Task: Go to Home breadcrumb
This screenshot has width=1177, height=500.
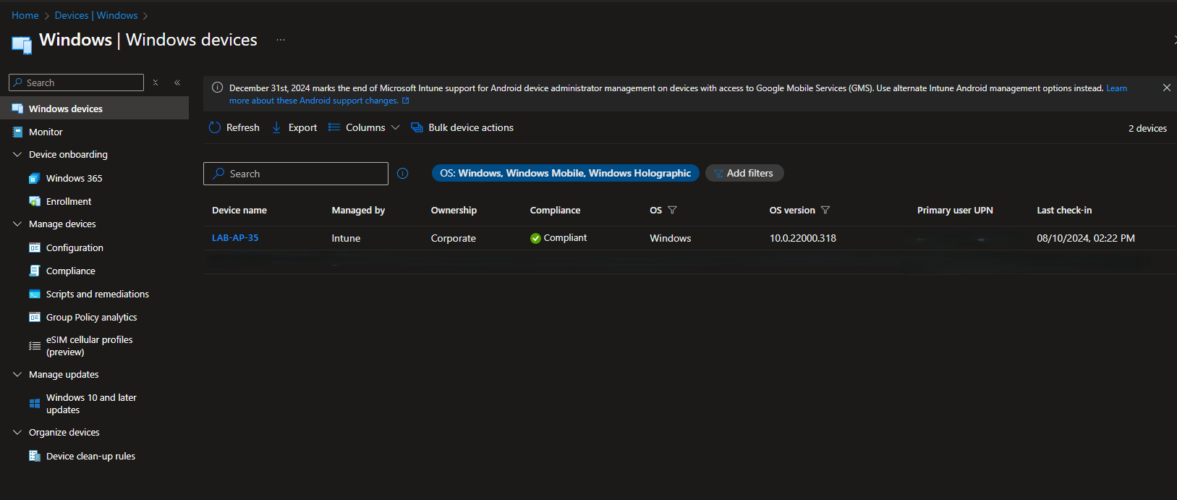Action: [x=25, y=15]
